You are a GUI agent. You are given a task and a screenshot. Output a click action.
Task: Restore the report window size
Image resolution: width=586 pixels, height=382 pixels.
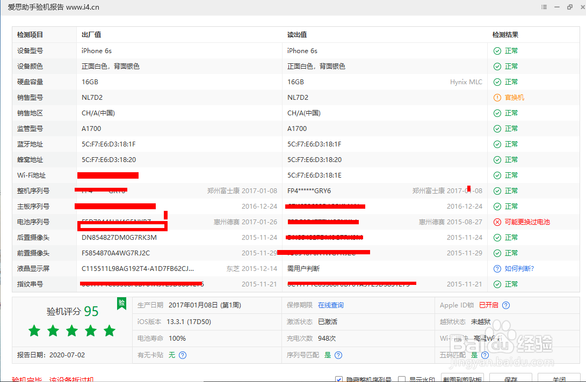[569, 7]
